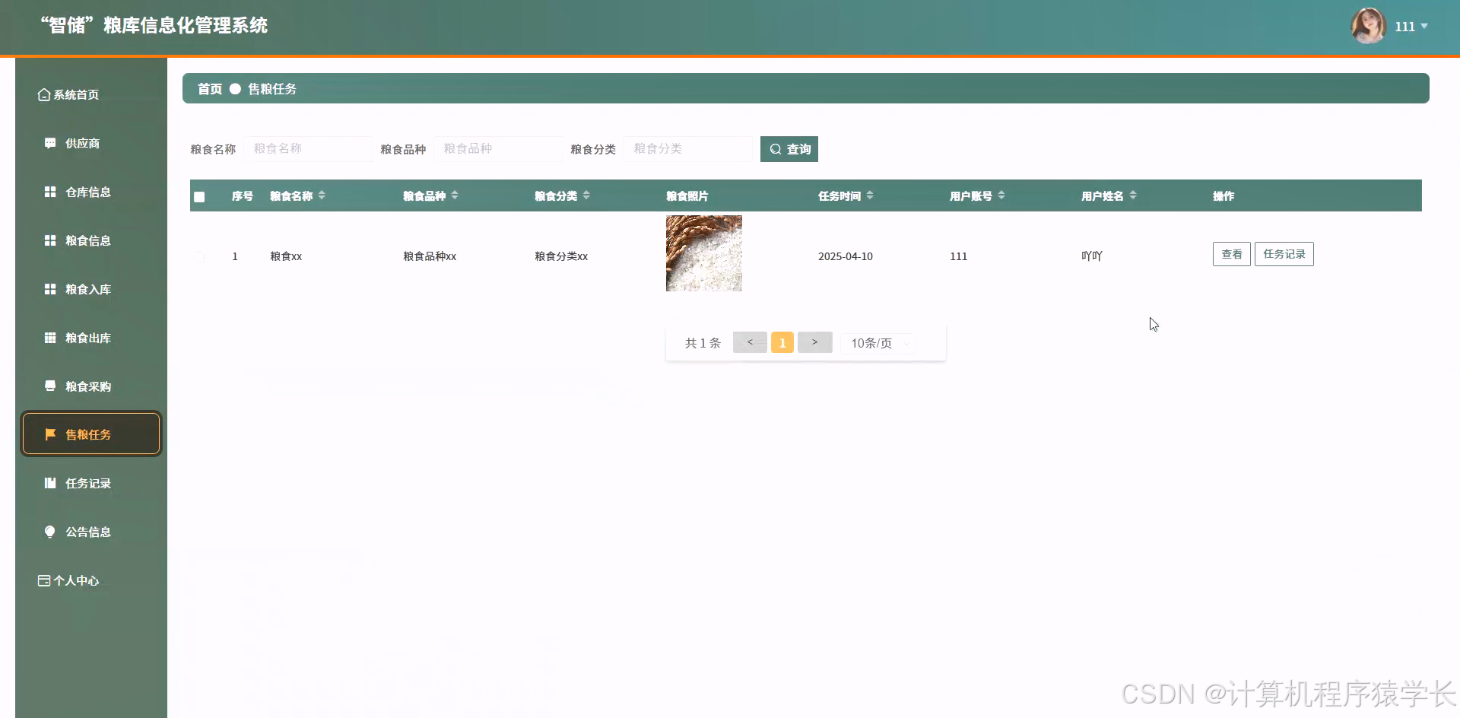
Task: Toggle the select-all checkbox in table header
Action: click(x=200, y=196)
